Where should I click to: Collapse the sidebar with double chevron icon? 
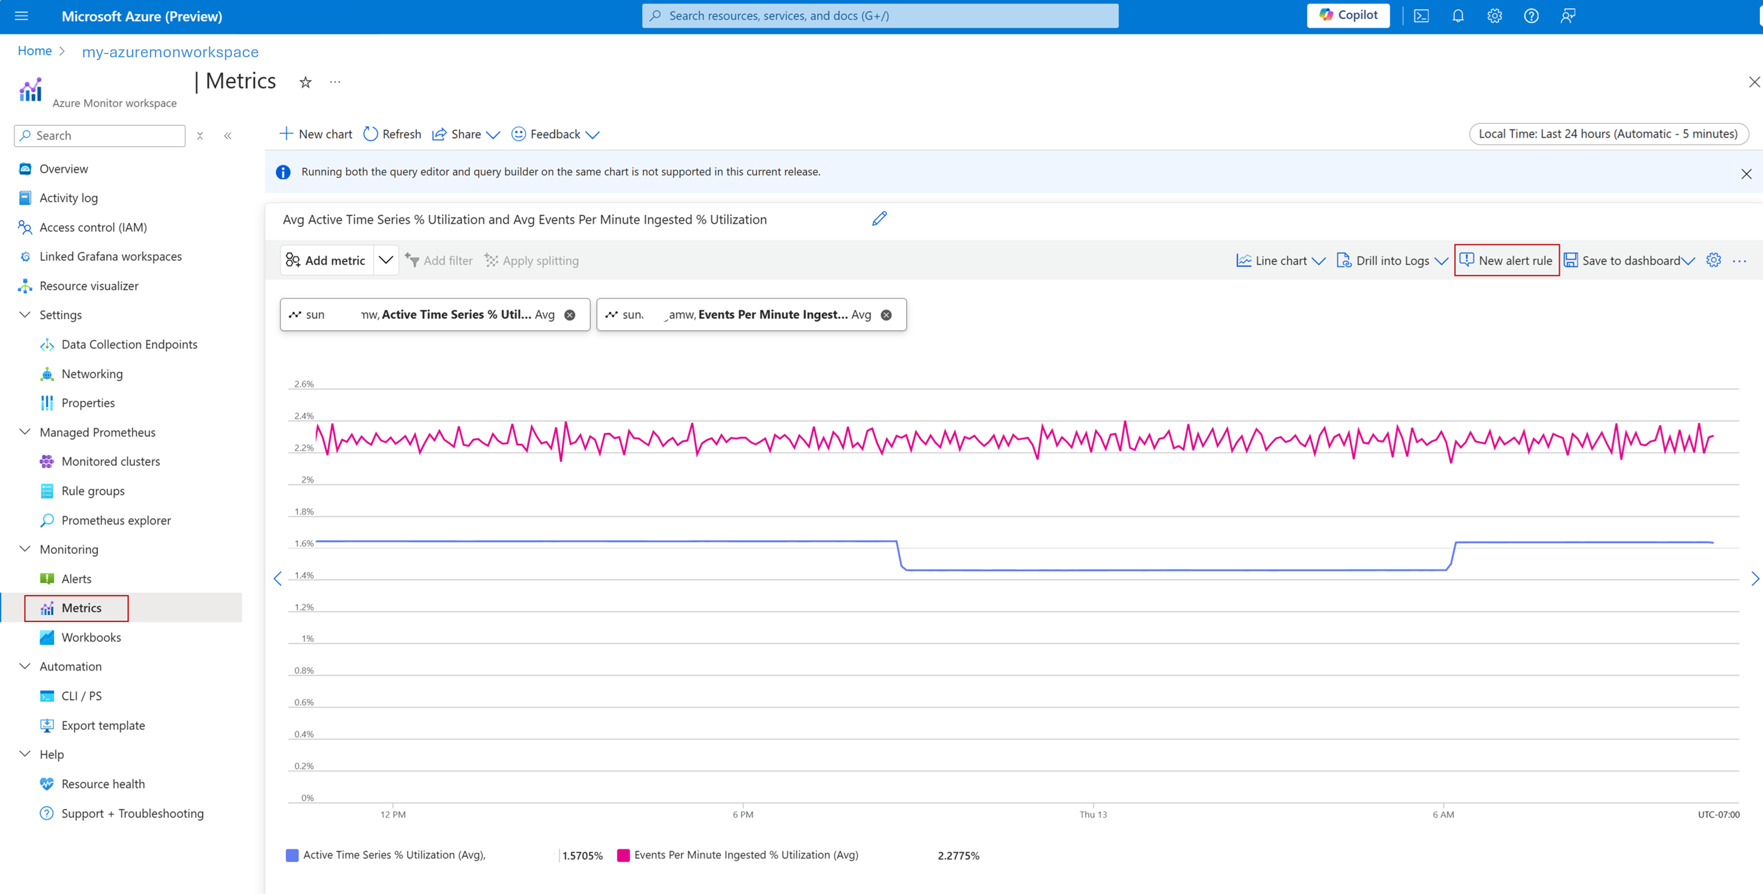(x=228, y=135)
